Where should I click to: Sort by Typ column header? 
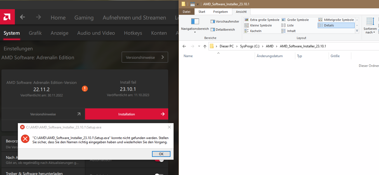(312, 56)
